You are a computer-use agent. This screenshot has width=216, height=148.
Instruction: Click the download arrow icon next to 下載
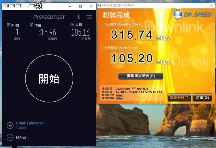point(31,25)
